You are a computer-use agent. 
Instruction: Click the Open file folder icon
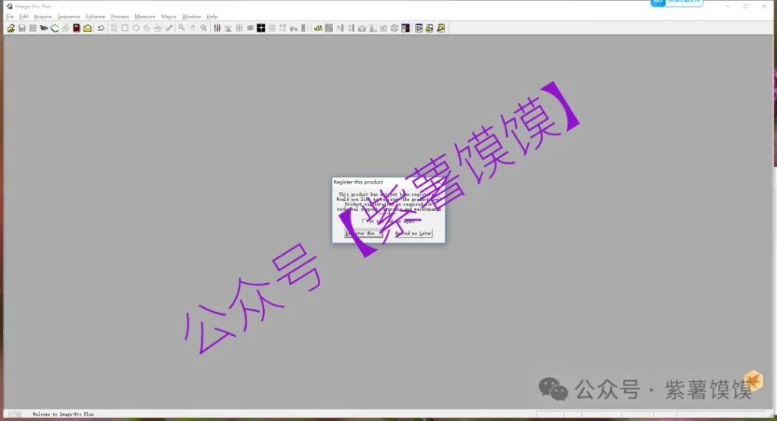tap(11, 28)
